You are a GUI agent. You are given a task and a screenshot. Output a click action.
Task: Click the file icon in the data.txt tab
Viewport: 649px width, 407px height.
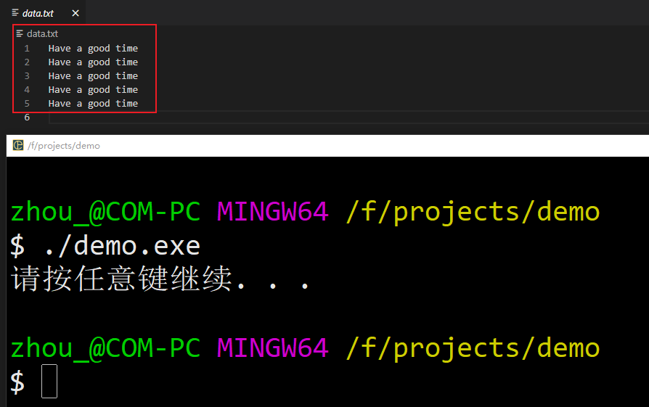tap(15, 13)
